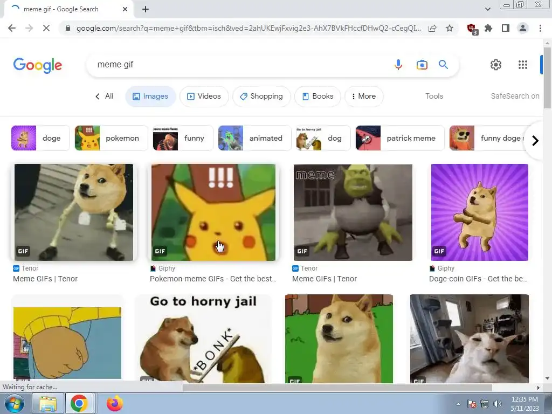The height and width of the screenshot is (414, 552).
Task: Click the URL address bar
Action: [248, 28]
